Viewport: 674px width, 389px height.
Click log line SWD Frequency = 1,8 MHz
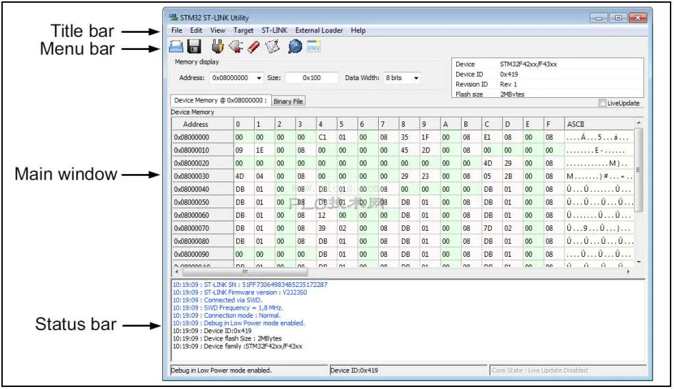click(228, 308)
